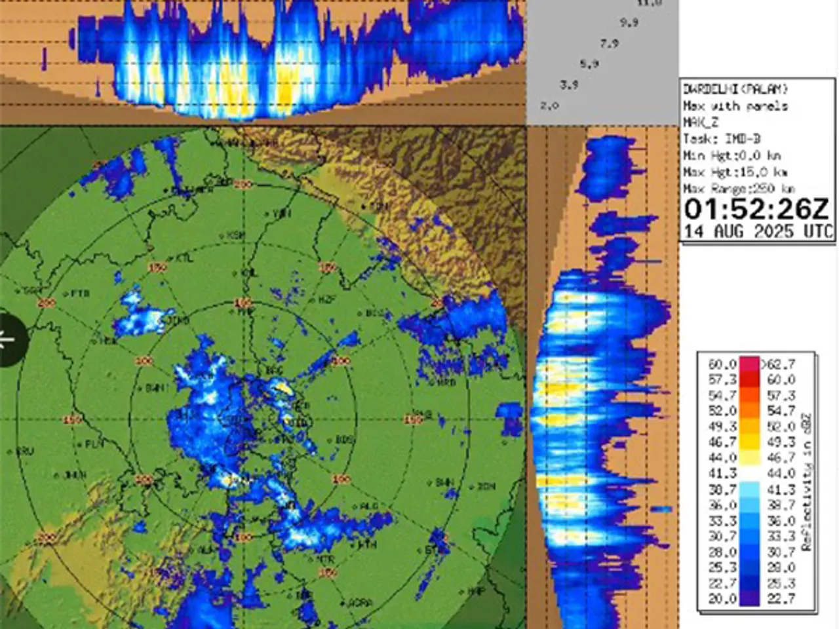Select the 'DWRDELHI(PALAM)' station title text

pyautogui.click(x=734, y=88)
